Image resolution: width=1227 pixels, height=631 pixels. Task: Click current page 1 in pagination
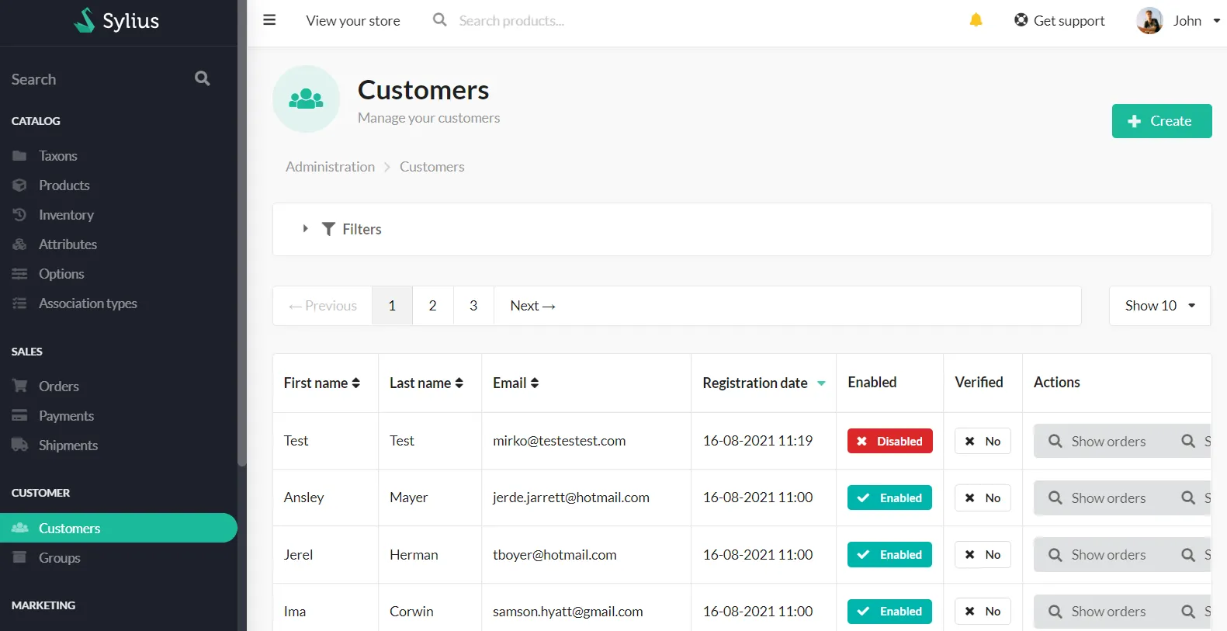(x=392, y=306)
